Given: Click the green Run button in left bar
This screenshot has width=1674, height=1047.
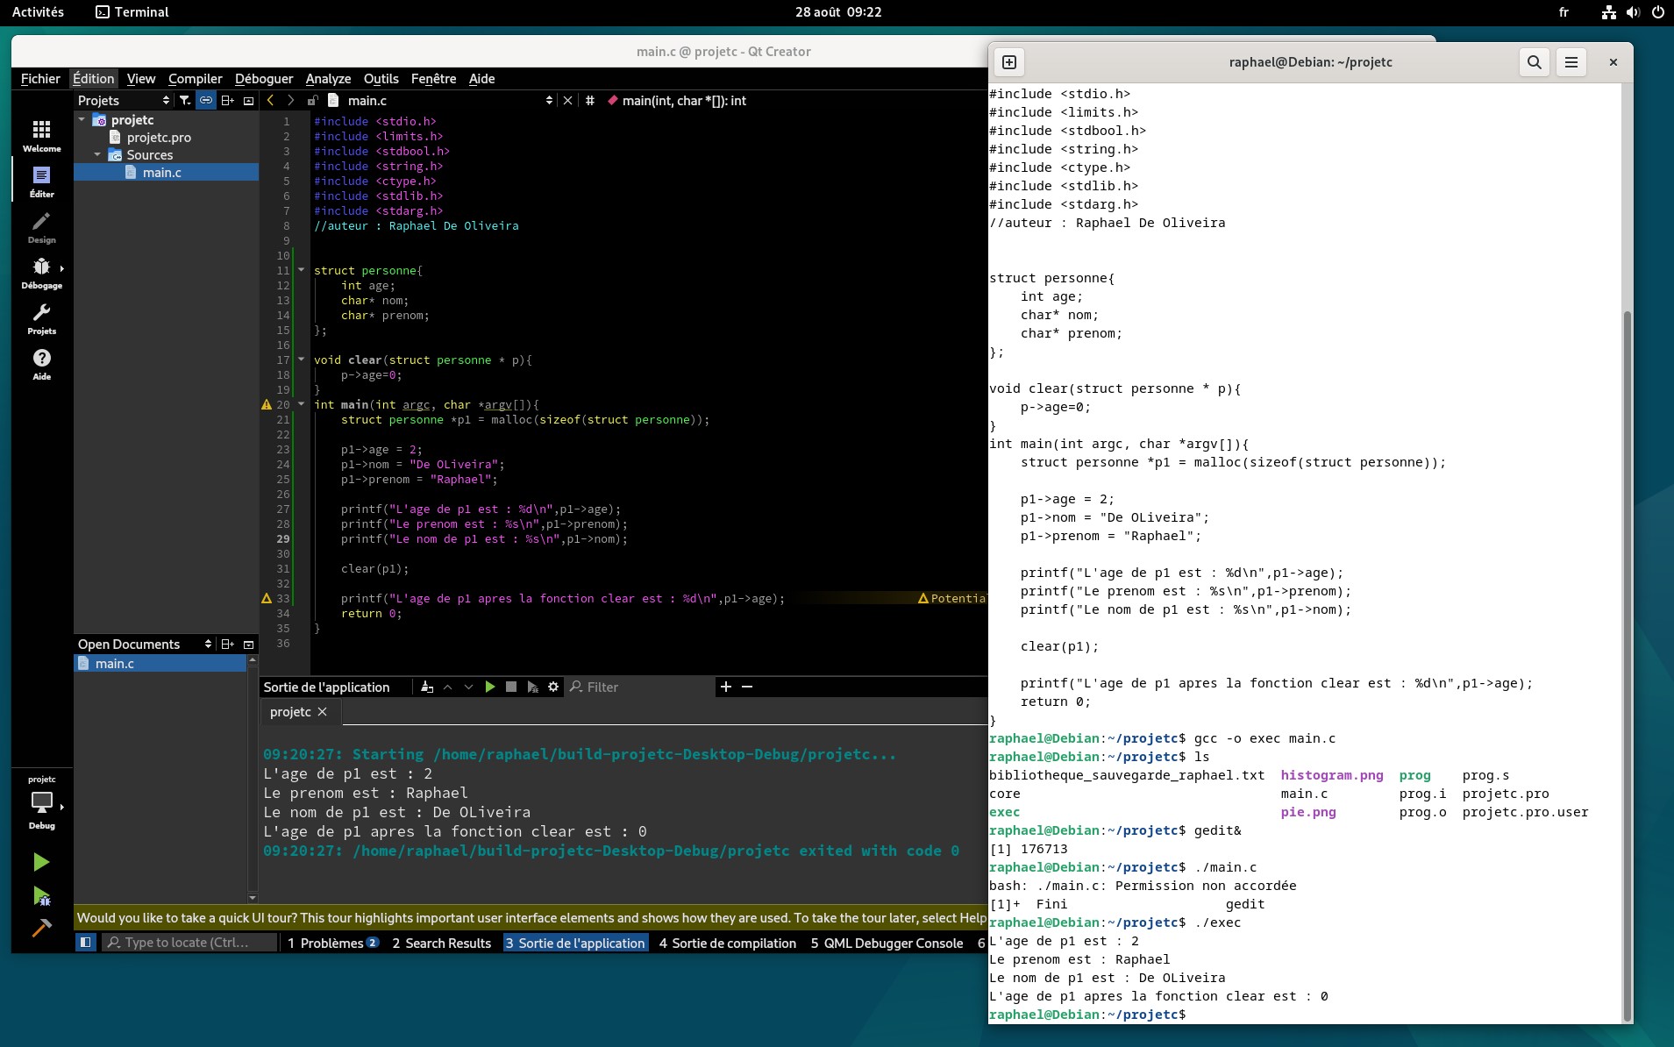Looking at the screenshot, I should point(41,862).
